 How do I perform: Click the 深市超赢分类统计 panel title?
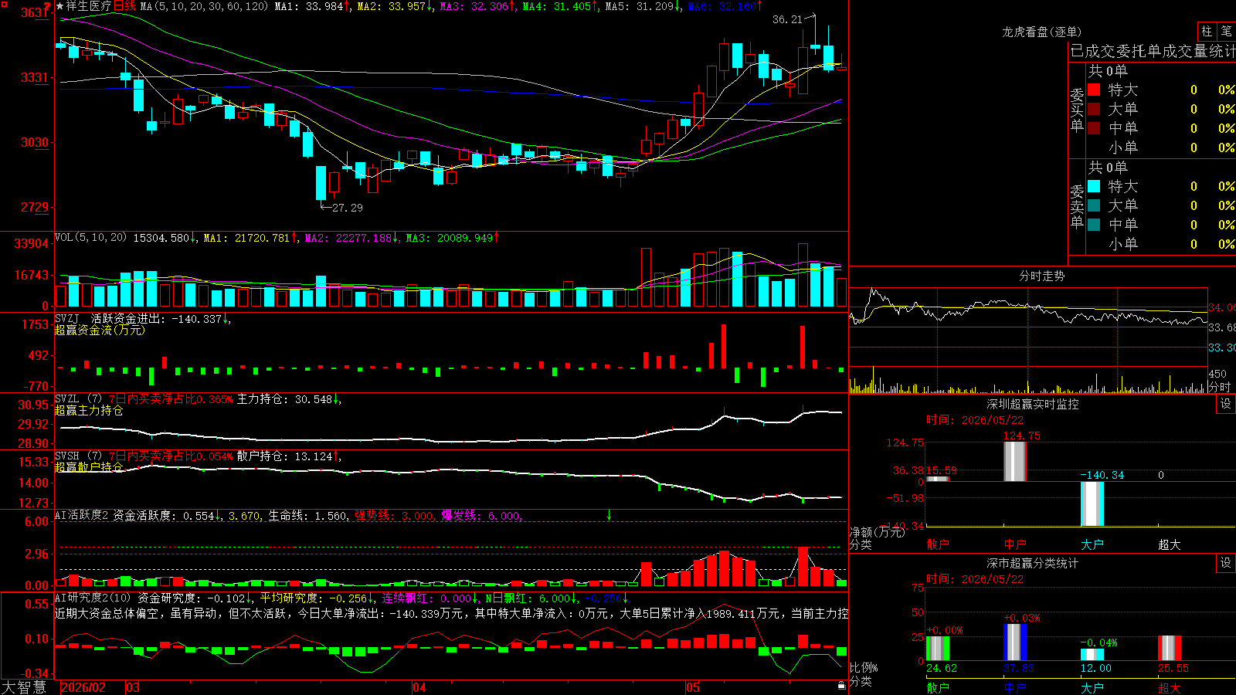1033,563
